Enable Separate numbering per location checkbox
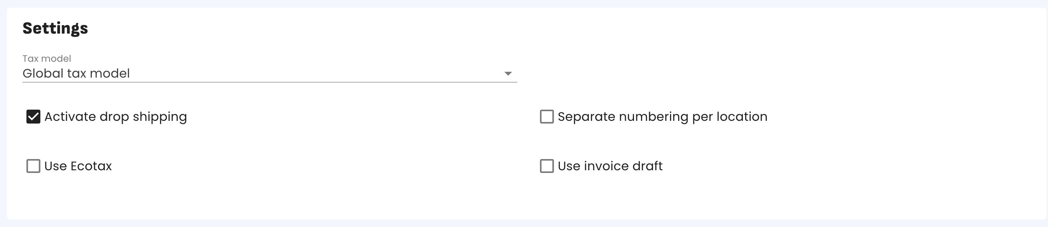This screenshot has width=1048, height=227. pyautogui.click(x=546, y=117)
